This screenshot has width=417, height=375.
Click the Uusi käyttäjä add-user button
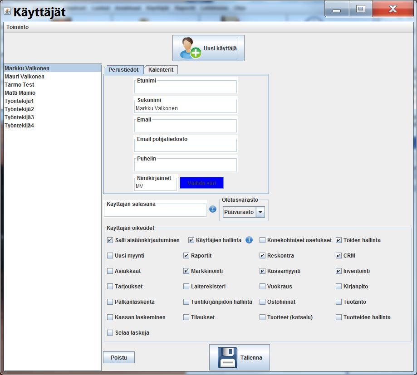coord(208,48)
